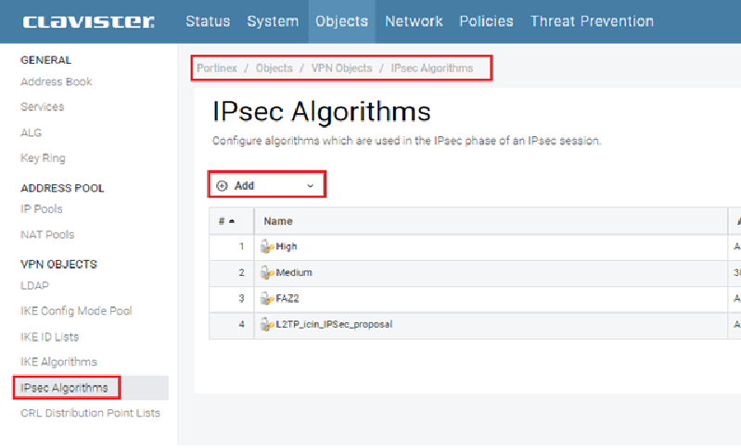This screenshot has height=448, width=741.
Task: Select NAT Pools in sidebar
Action: (x=47, y=235)
